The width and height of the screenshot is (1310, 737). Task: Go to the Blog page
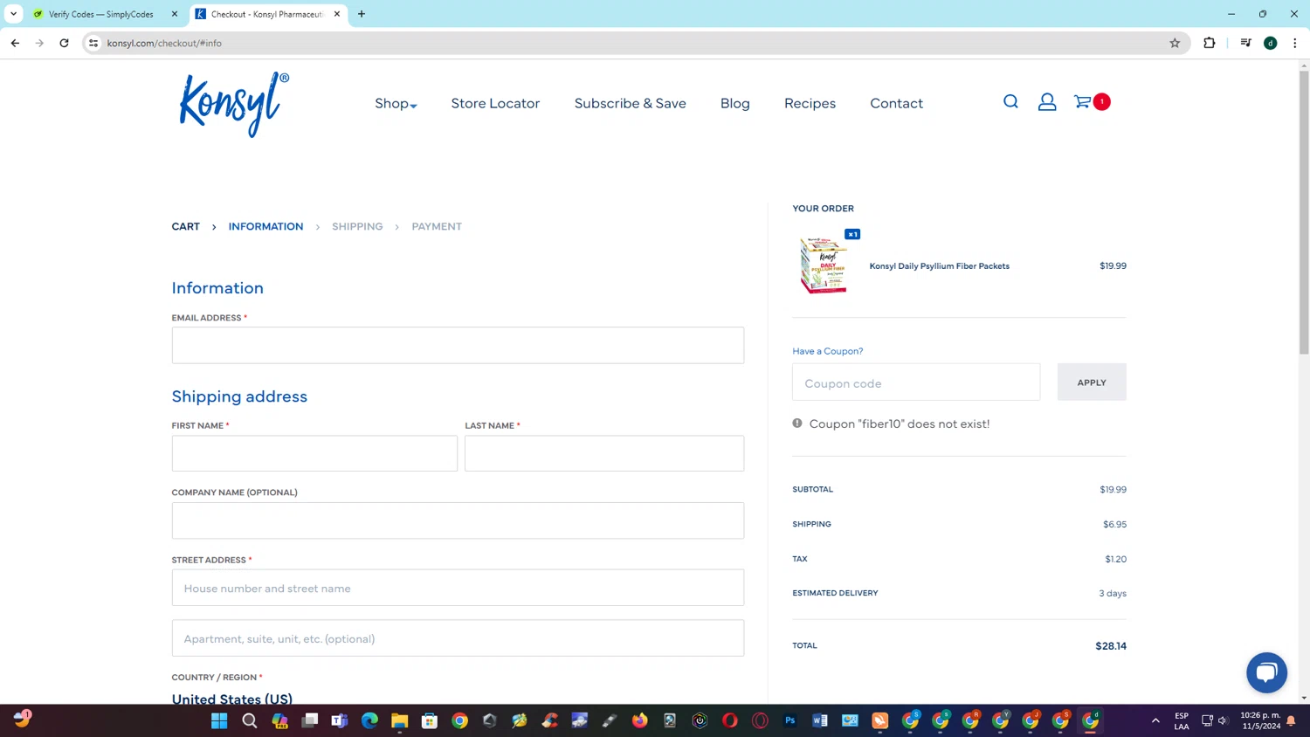734,103
